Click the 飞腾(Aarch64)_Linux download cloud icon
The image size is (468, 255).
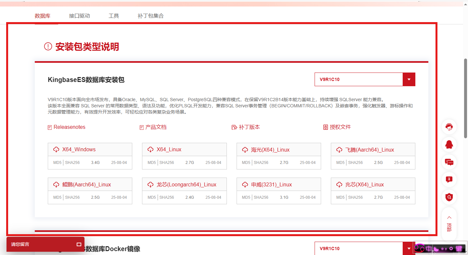[339, 150]
